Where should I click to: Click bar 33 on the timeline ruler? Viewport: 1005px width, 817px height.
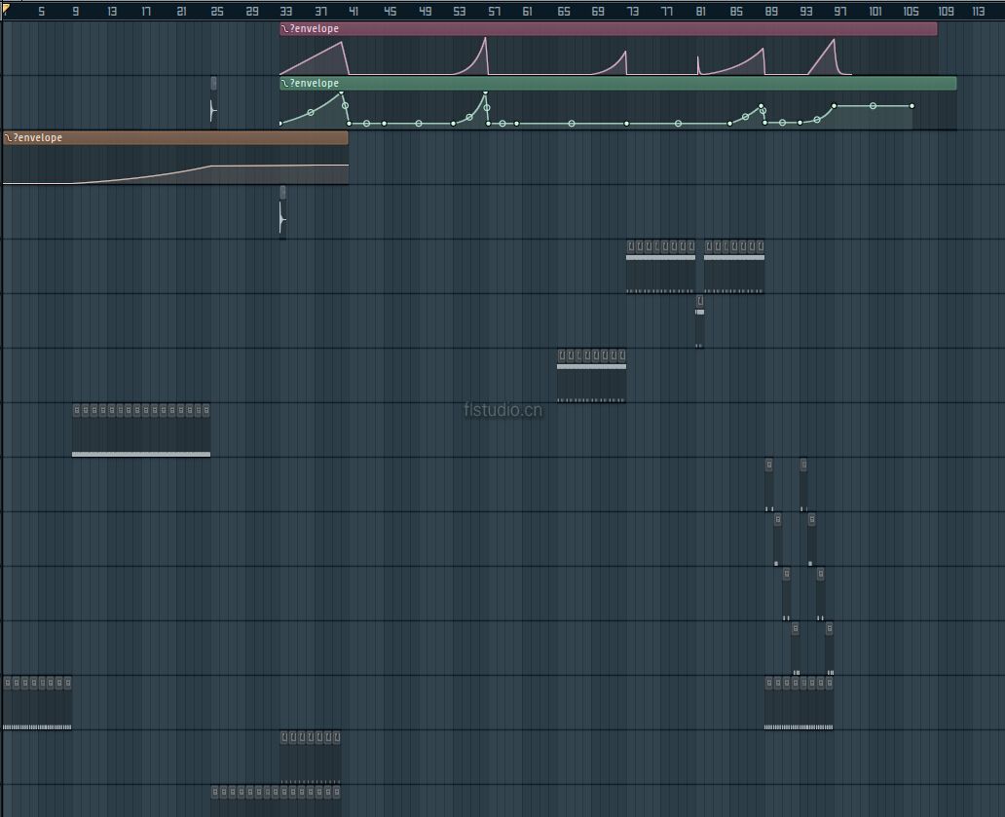click(286, 12)
